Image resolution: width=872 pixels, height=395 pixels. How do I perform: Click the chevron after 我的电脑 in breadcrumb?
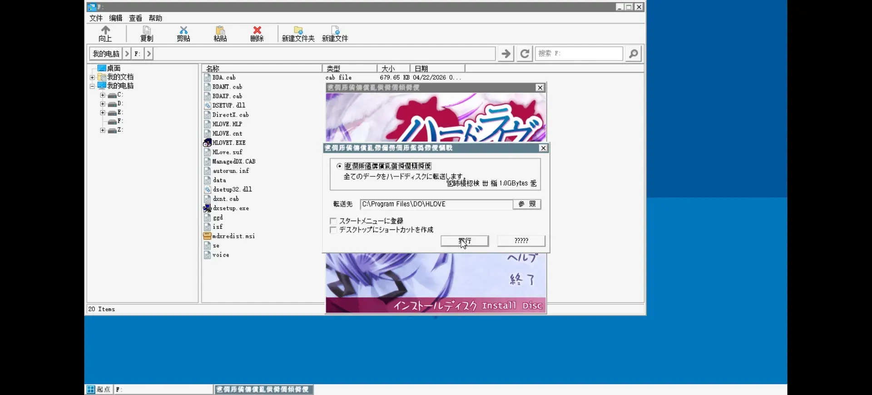click(127, 54)
